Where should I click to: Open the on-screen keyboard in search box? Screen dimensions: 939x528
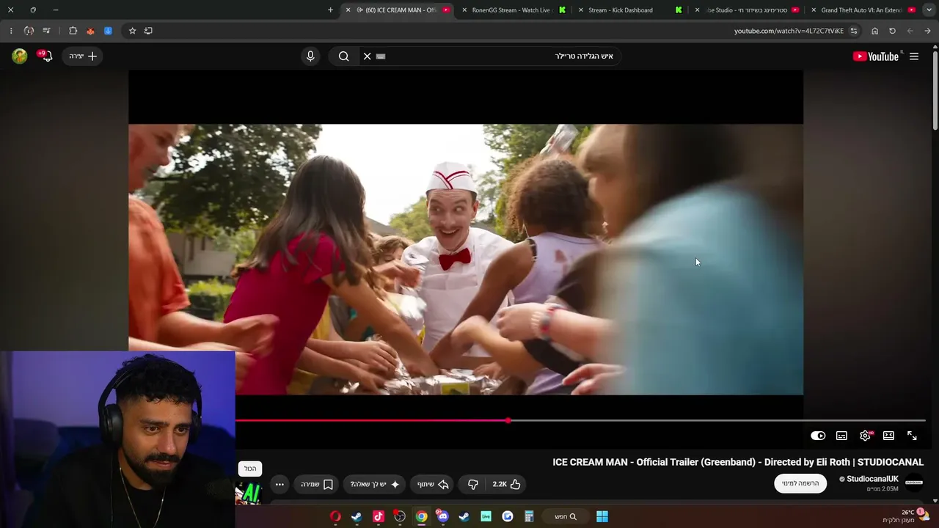[381, 56]
